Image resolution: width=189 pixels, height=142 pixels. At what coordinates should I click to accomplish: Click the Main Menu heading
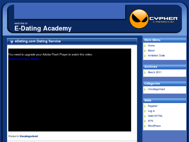[x=152, y=40]
